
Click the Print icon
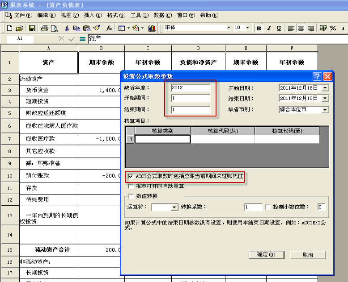(x=45, y=28)
